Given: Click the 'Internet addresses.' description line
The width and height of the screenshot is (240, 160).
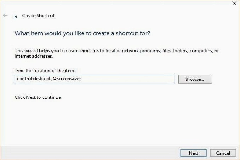Looking at the screenshot, I should tap(34, 56).
